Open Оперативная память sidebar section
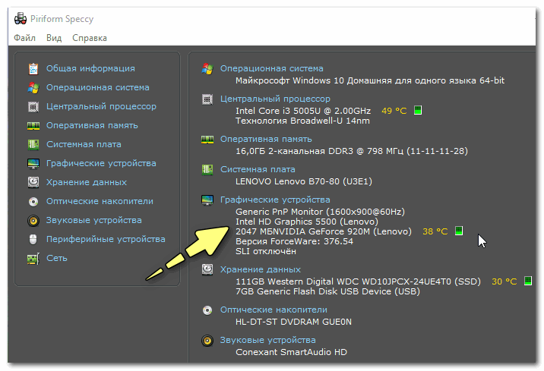 tap(92, 125)
